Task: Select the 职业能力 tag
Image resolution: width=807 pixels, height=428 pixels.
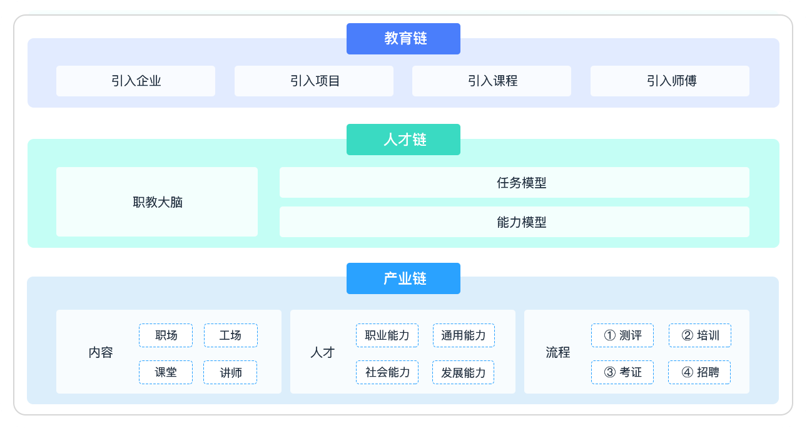Action: (387, 335)
